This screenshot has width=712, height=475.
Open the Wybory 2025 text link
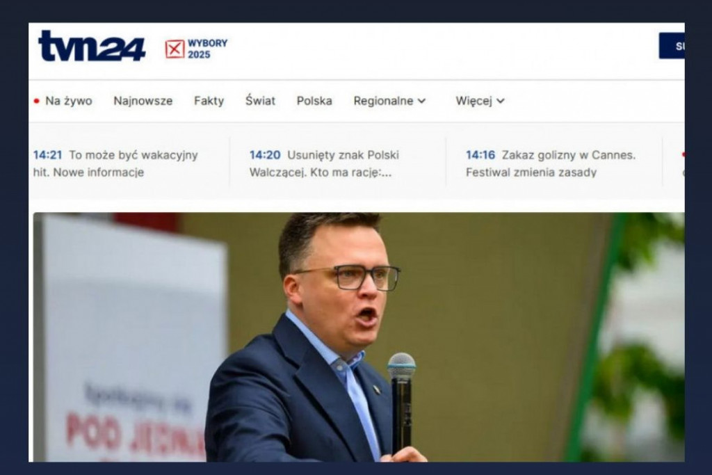point(207,49)
